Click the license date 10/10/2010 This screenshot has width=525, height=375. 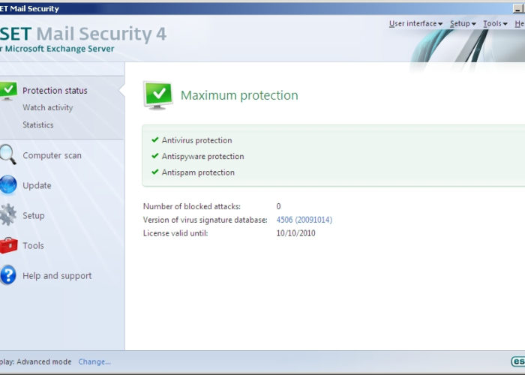(x=295, y=233)
